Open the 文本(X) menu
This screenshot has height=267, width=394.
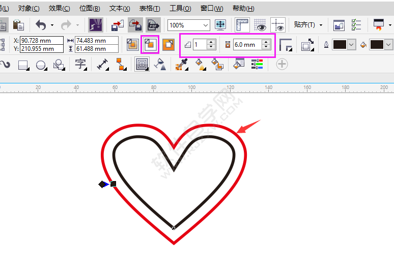coord(120,8)
